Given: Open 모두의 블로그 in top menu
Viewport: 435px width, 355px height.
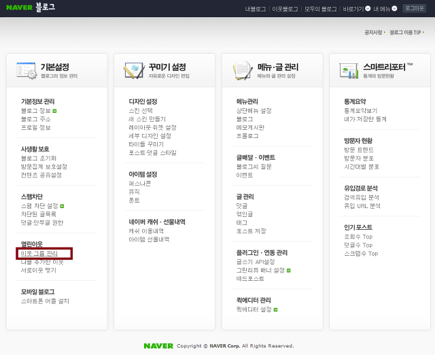Looking at the screenshot, I should click(x=320, y=9).
